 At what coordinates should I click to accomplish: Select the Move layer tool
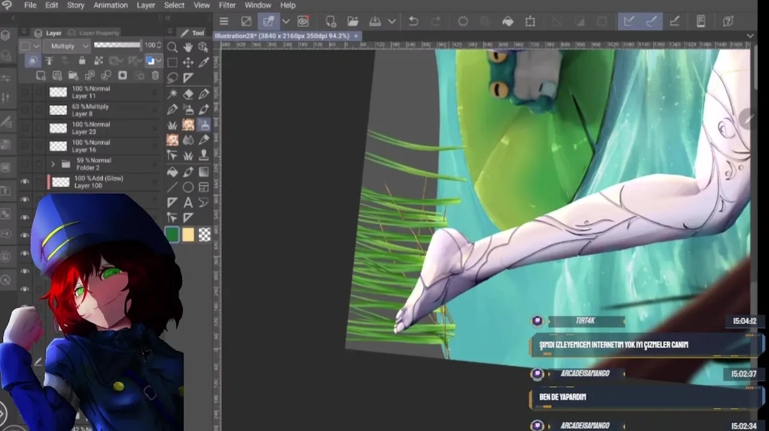188,62
